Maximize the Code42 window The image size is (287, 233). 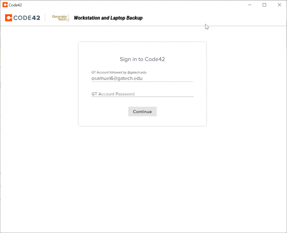pos(264,5)
